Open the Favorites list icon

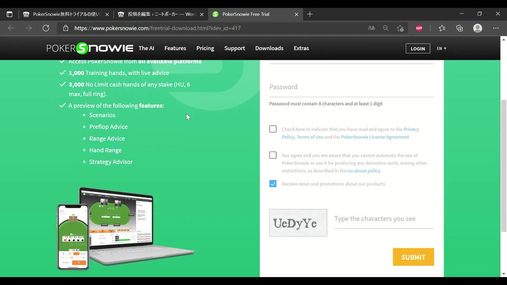(x=442, y=28)
